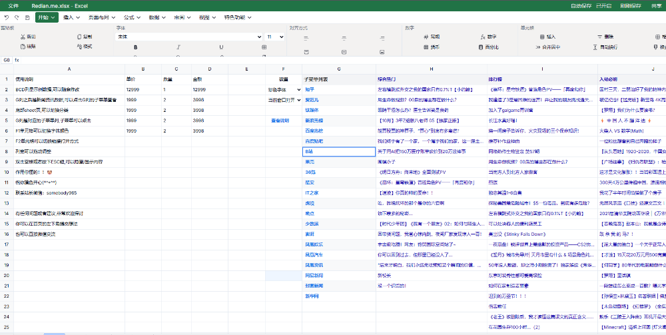Click the undo arrow icon

[x=7, y=17]
